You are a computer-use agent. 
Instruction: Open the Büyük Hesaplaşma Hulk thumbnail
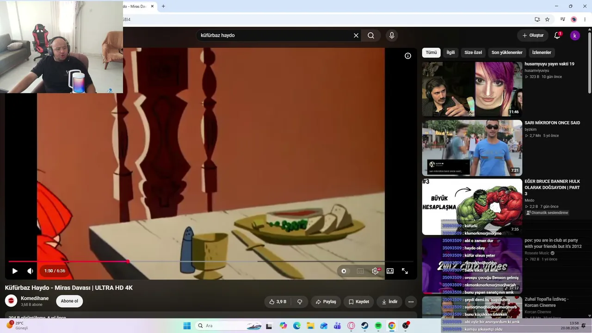click(472, 207)
